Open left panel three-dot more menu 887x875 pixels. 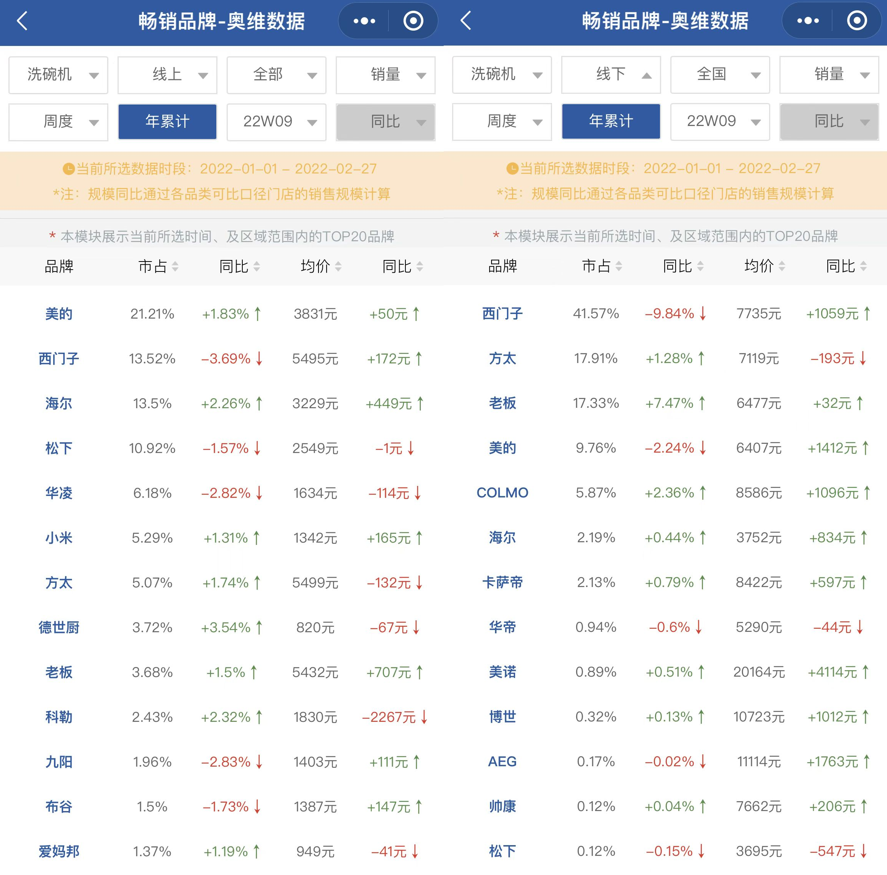click(x=364, y=21)
